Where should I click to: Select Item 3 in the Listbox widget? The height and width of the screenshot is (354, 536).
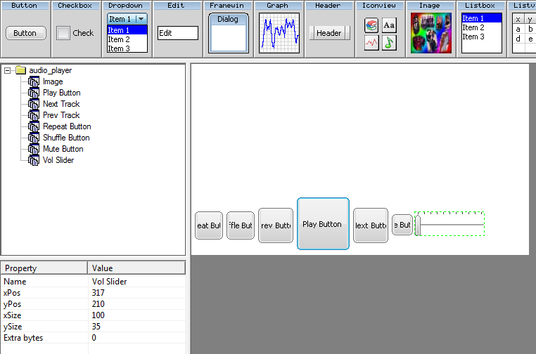tap(473, 37)
